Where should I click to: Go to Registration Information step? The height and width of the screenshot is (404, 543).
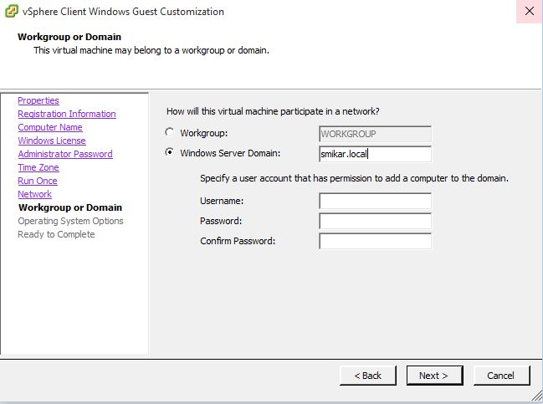coord(67,114)
